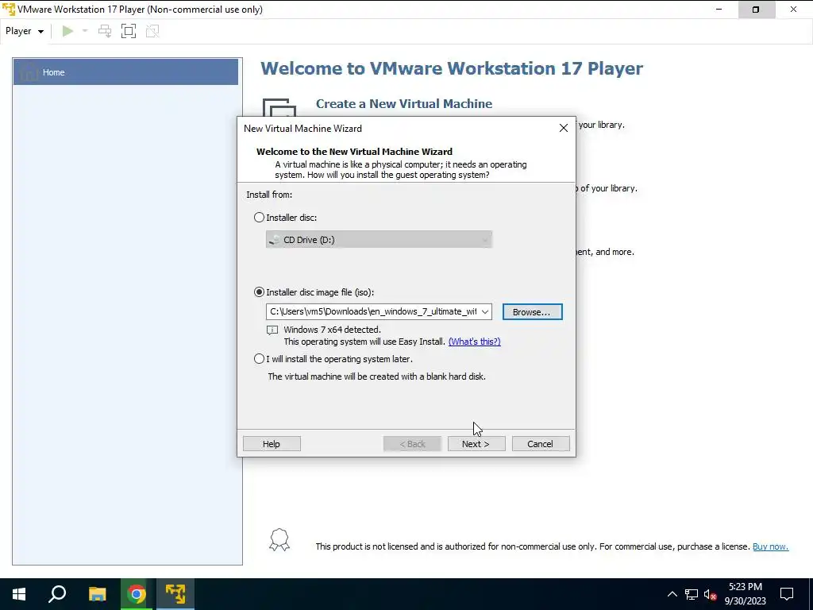Image resolution: width=813 pixels, height=610 pixels.
Task: Select Installer disc image file (iso) option
Action: point(259,292)
